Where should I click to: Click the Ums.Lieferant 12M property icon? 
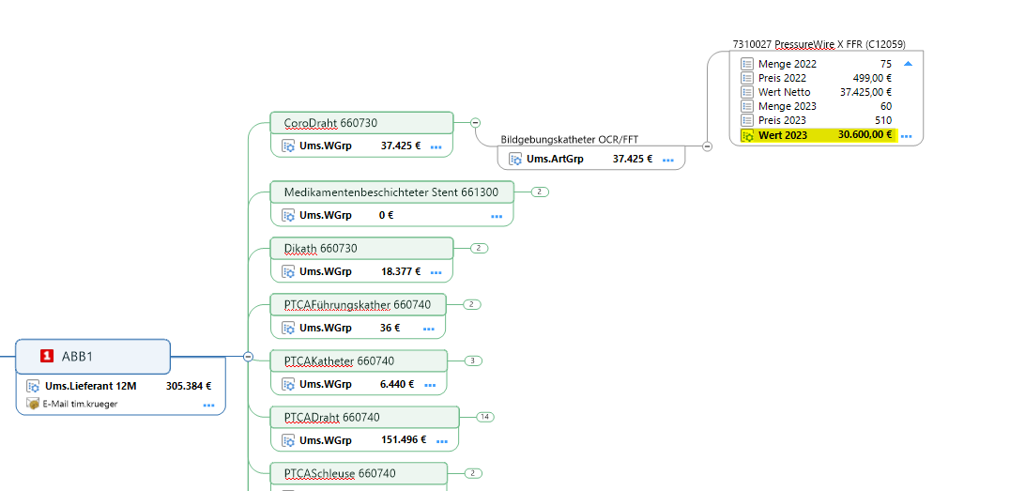coord(33,386)
